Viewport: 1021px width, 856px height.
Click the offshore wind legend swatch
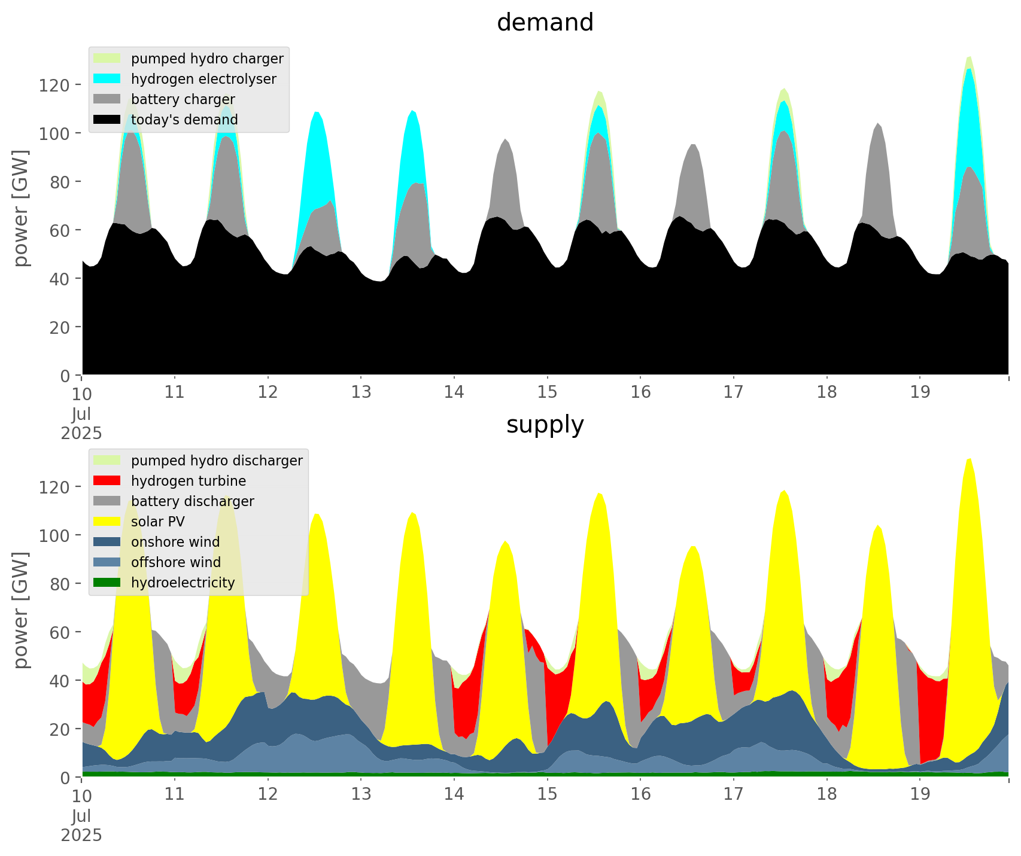coord(107,562)
